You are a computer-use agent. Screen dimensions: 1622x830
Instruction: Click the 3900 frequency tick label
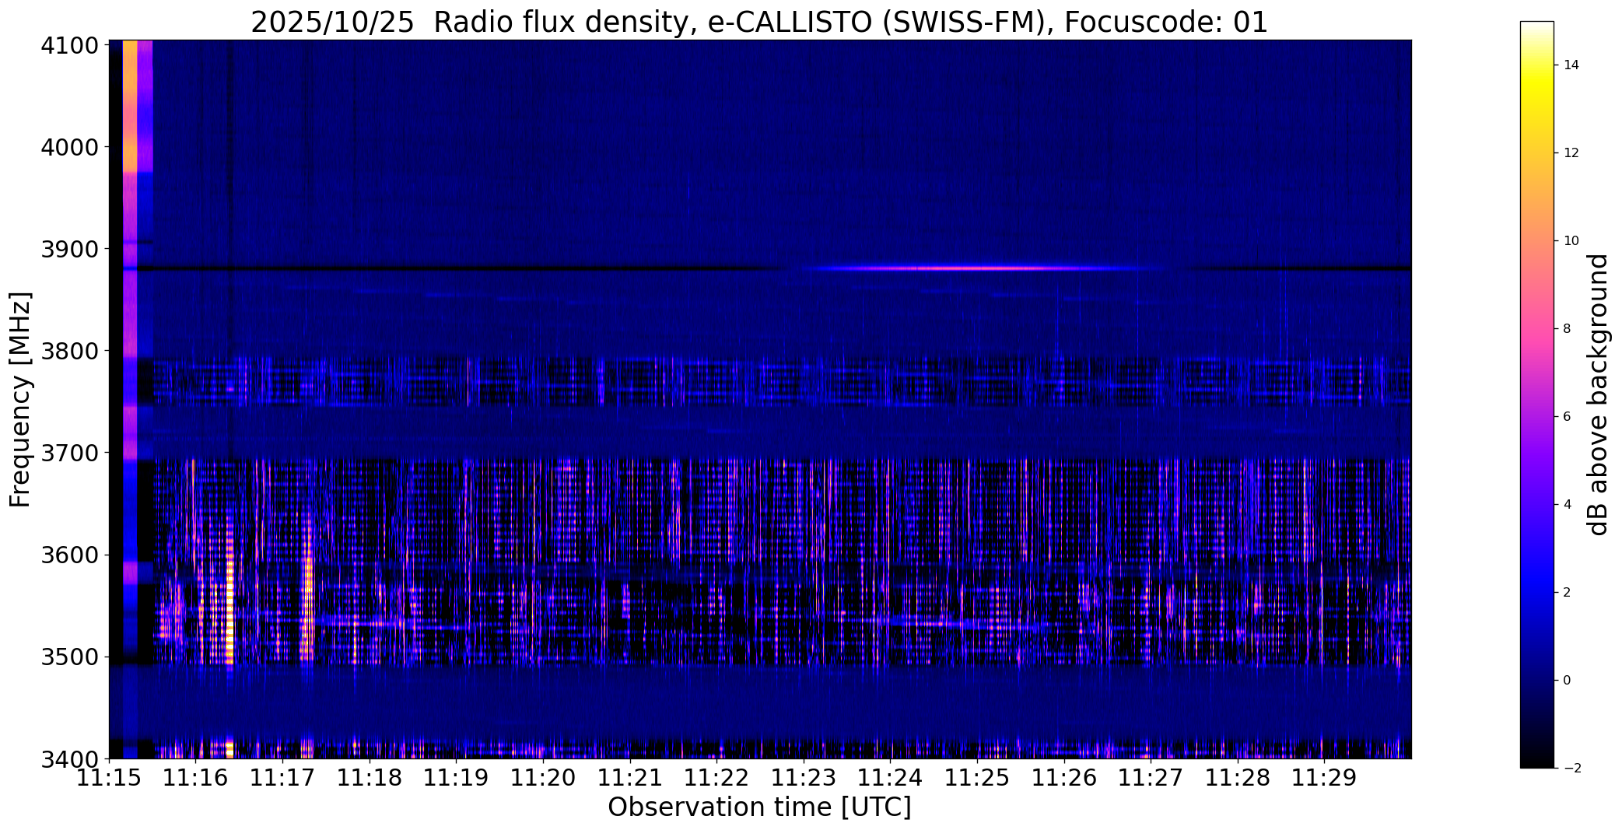[70, 249]
